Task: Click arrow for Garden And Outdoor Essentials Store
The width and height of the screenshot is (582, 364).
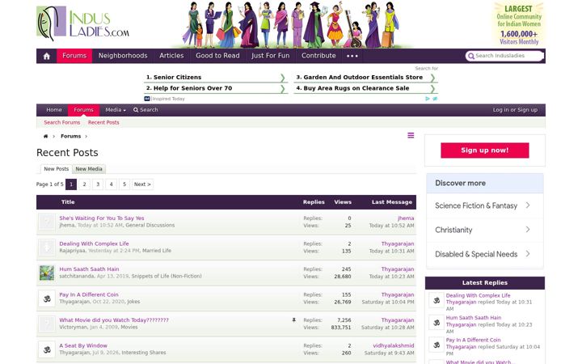Action: pyautogui.click(x=432, y=78)
